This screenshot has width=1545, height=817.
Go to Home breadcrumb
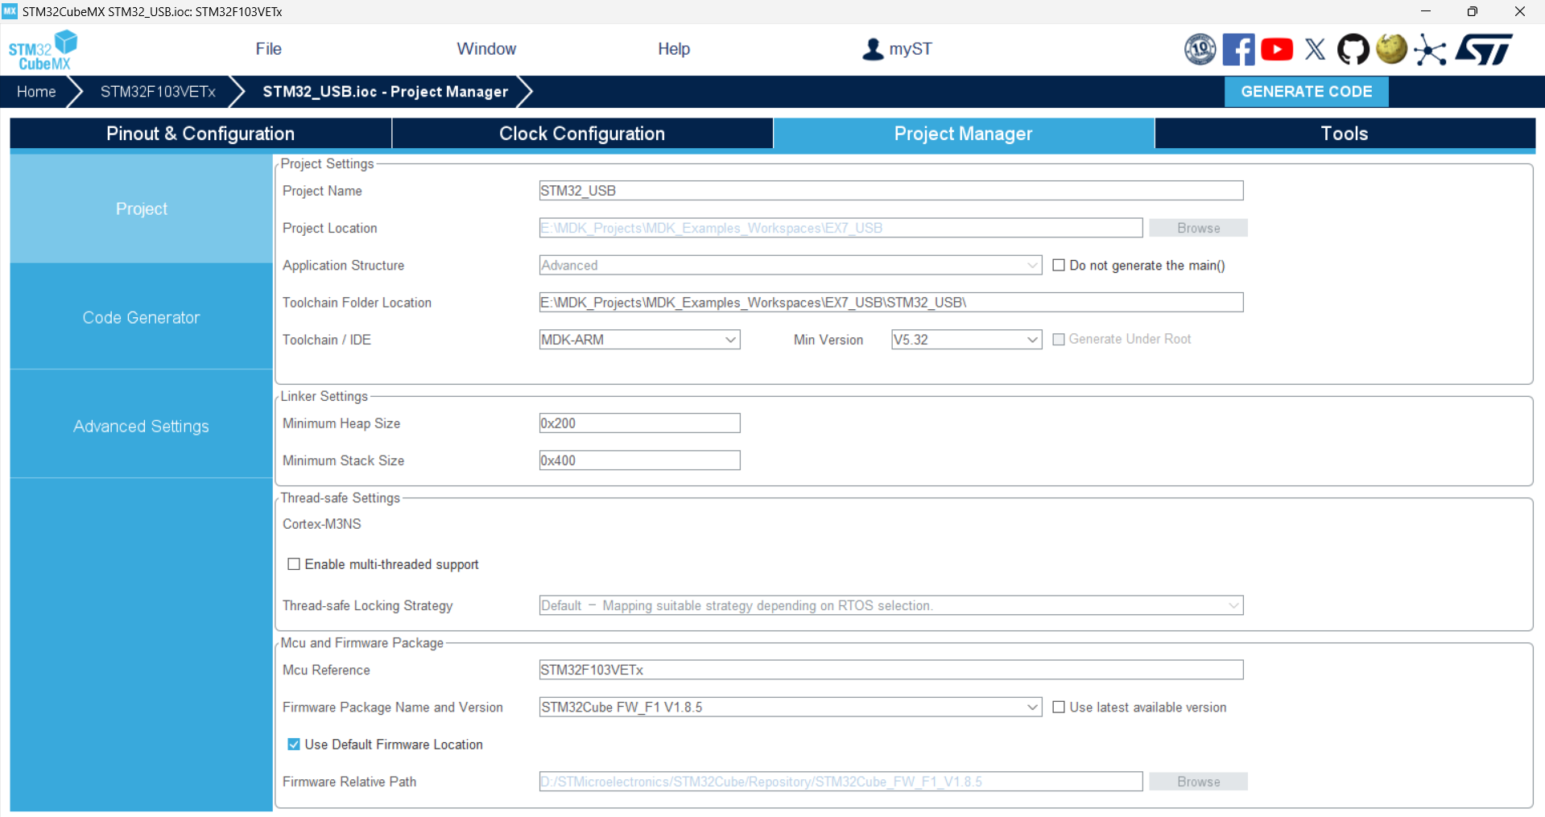point(36,92)
